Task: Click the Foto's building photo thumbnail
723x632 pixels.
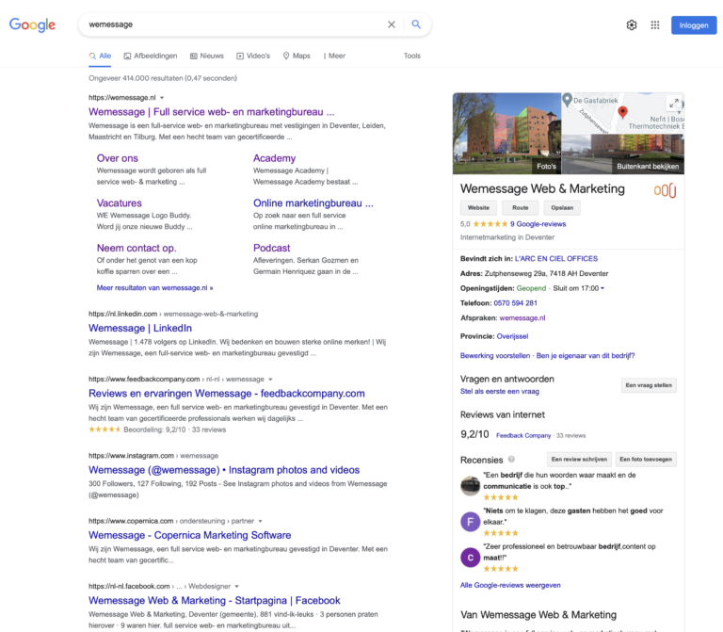Action: click(506, 134)
